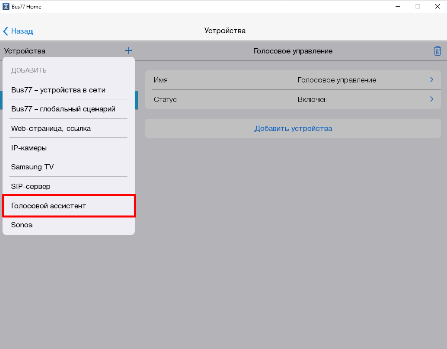Choose "Samsung TV" from add menu
This screenshot has height=349, width=447.
click(x=33, y=167)
